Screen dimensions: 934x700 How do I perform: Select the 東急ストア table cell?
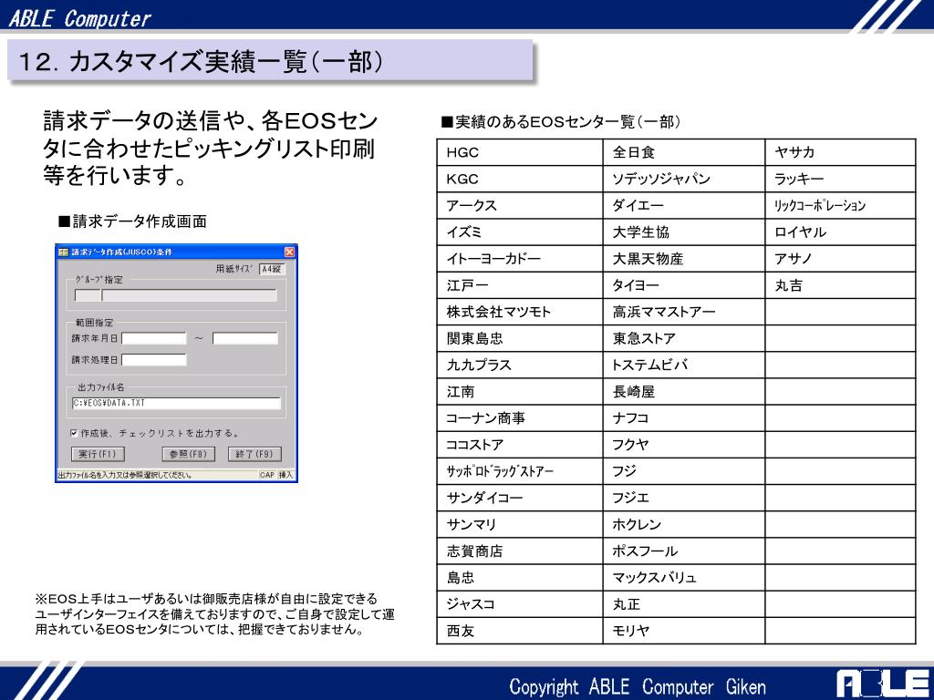coord(684,339)
